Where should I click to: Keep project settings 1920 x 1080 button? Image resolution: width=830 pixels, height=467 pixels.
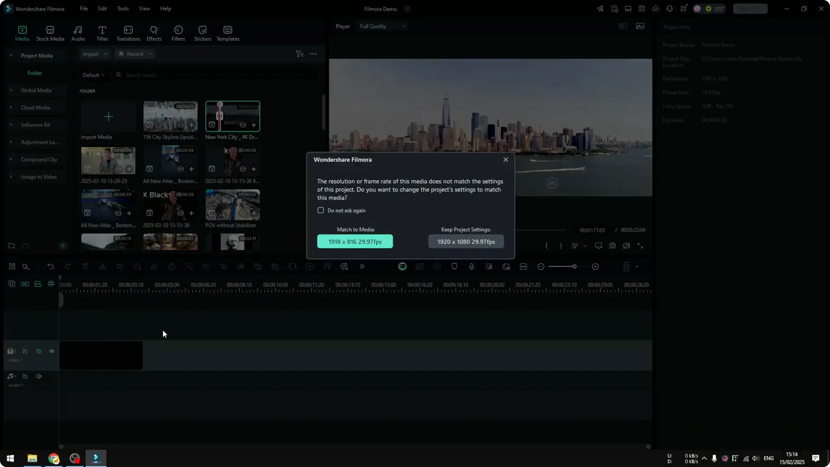coord(466,242)
